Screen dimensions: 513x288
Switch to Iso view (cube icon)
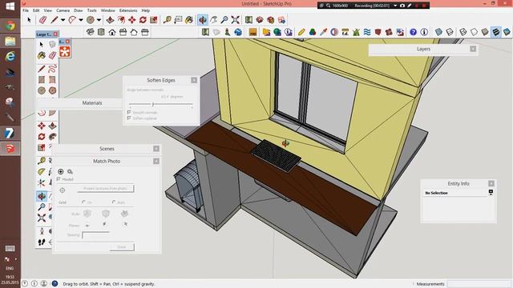91,32
